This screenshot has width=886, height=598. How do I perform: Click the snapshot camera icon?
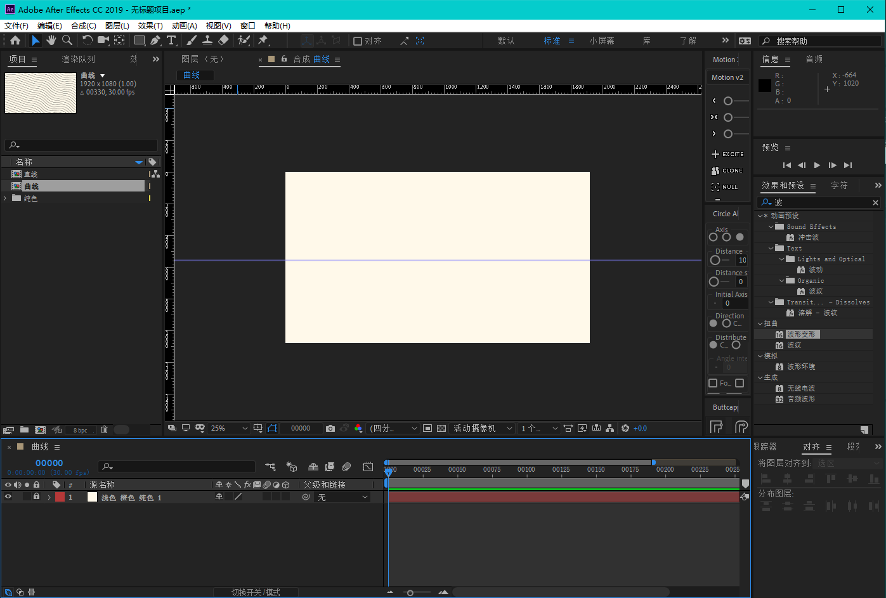pyautogui.click(x=330, y=429)
